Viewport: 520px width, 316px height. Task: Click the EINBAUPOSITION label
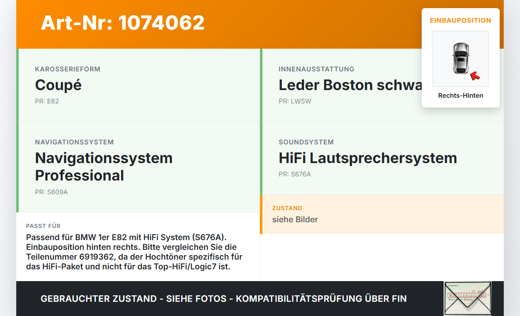[x=461, y=20]
